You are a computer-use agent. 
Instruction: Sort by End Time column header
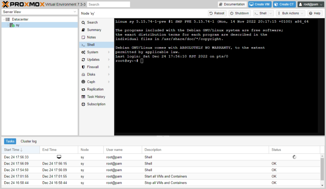pos(59,150)
